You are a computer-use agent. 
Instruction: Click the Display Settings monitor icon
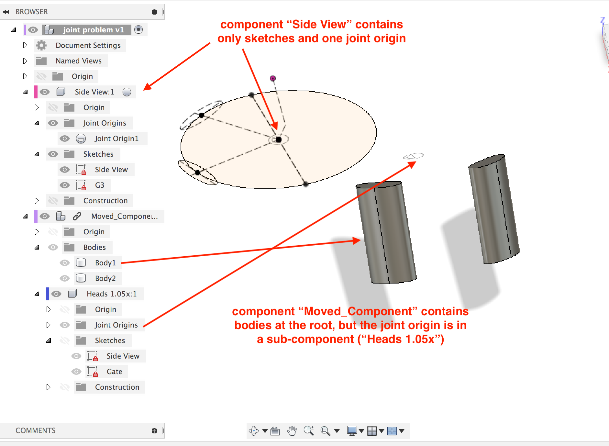[352, 431]
